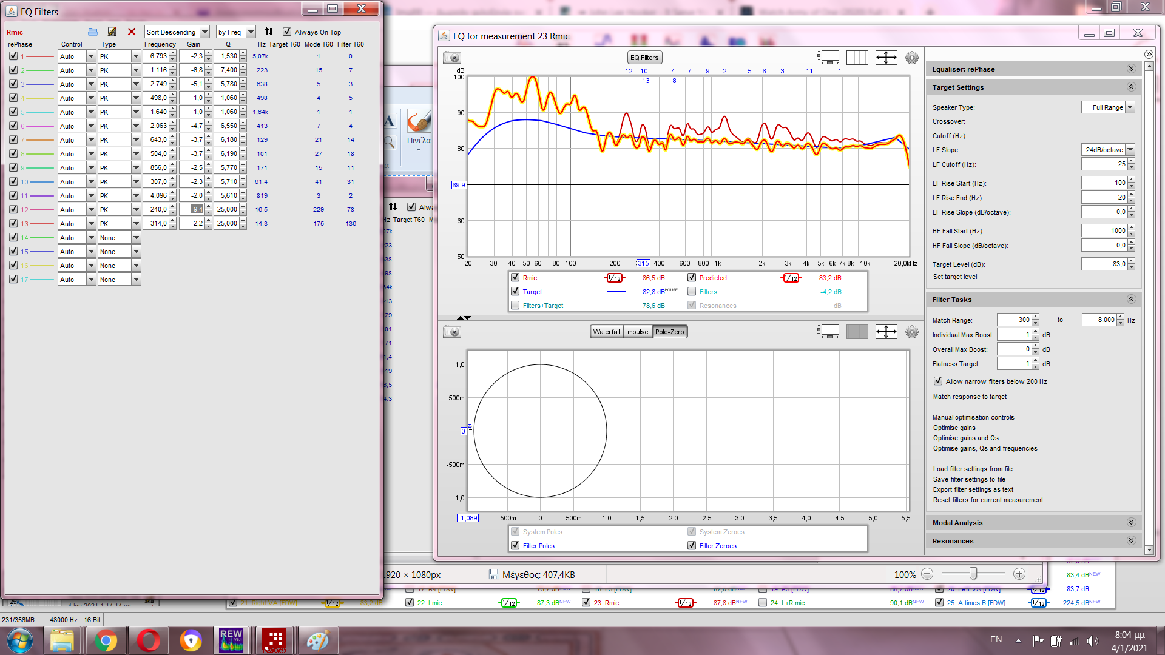
Task: Click the volume speaker tray icon
Action: pyautogui.click(x=1093, y=640)
